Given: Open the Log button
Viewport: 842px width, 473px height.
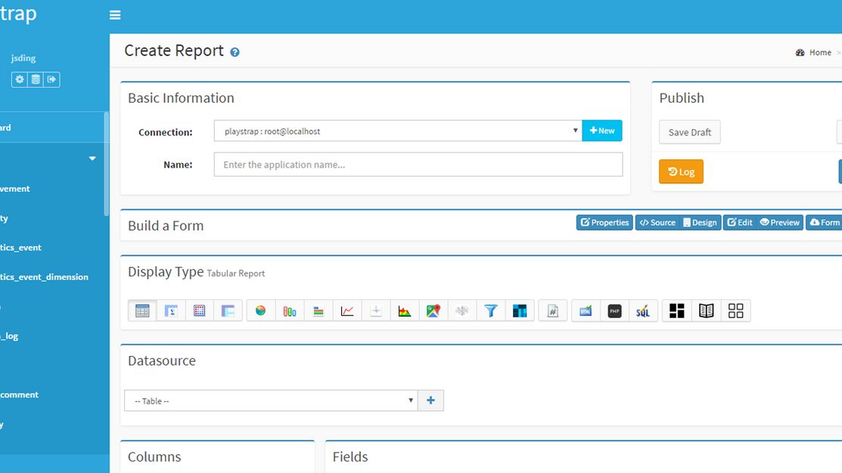Looking at the screenshot, I should (681, 172).
